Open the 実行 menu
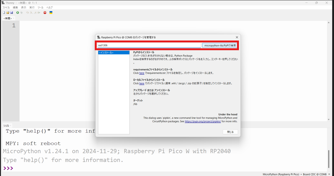The height and width of the screenshot is (176, 334). [x=32, y=8]
